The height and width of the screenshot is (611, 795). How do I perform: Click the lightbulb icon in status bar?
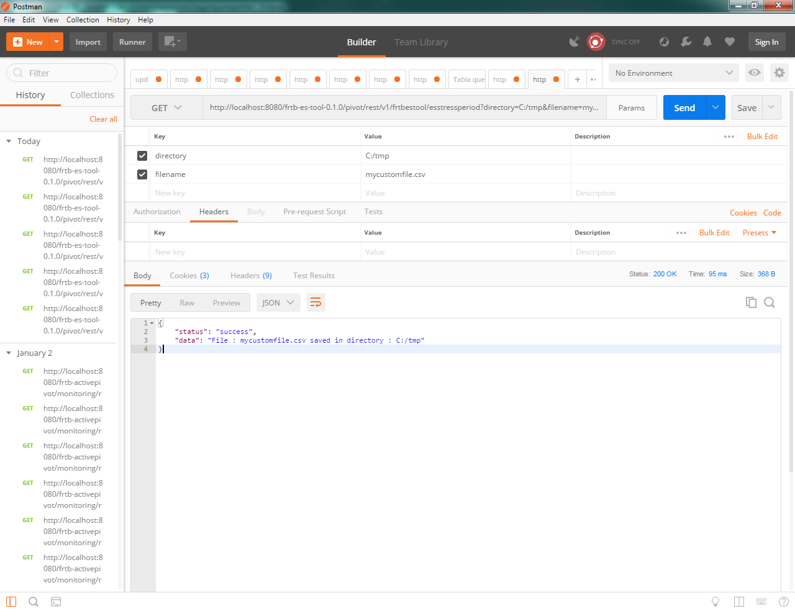(x=715, y=602)
